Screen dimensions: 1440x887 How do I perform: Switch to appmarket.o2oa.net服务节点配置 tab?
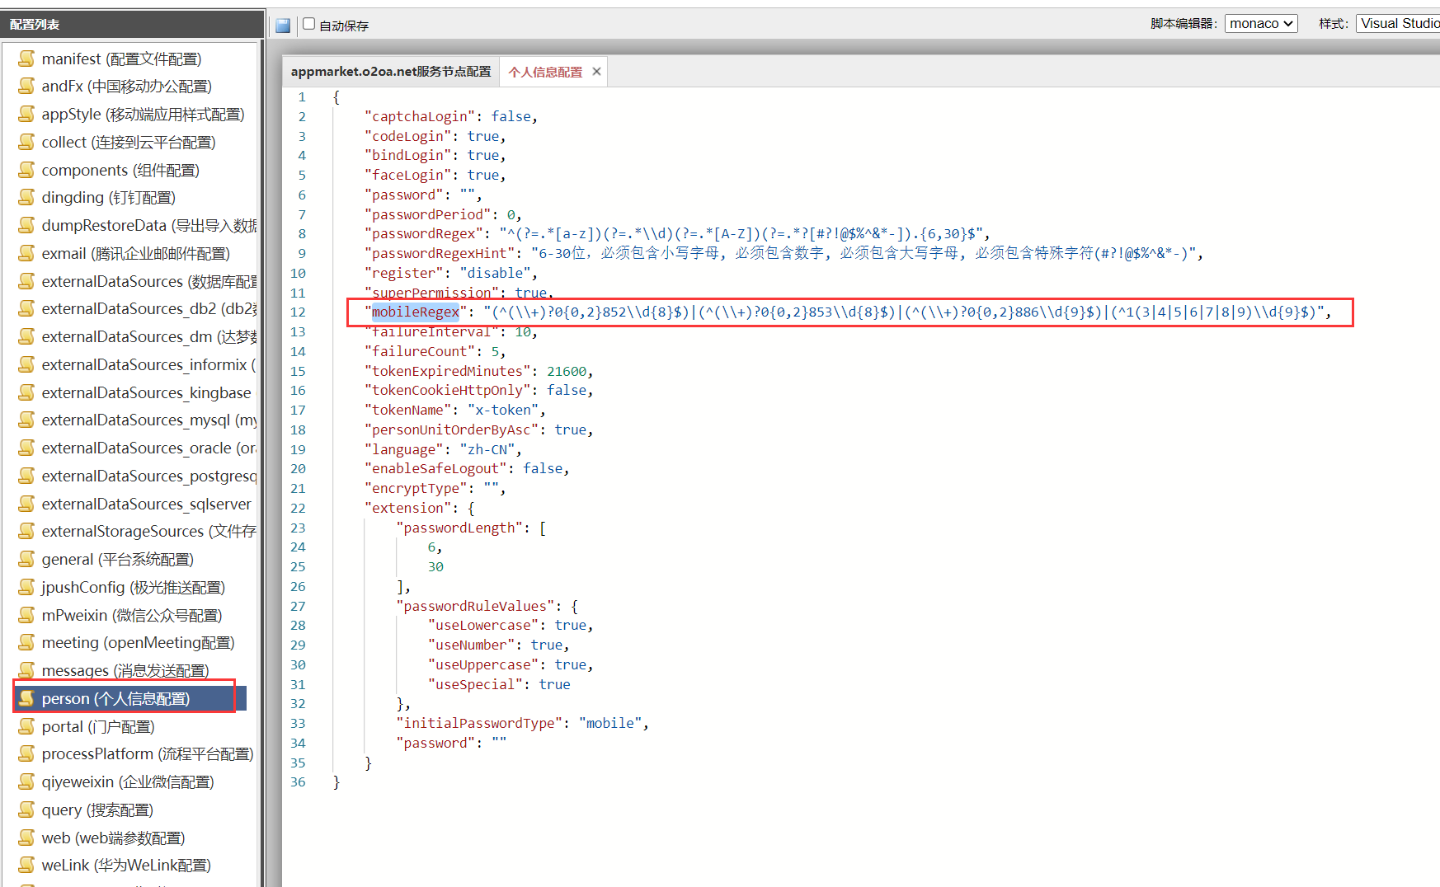pos(390,72)
